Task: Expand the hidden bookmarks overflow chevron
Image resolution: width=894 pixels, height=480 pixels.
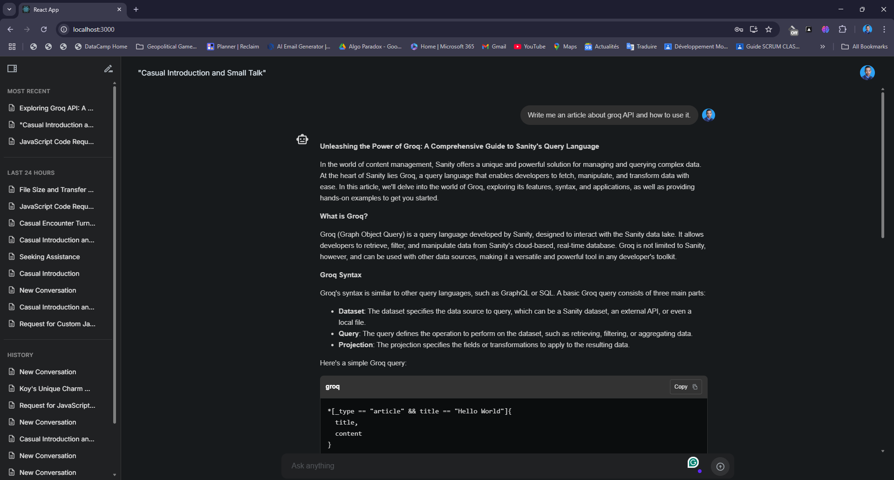Action: (x=822, y=46)
